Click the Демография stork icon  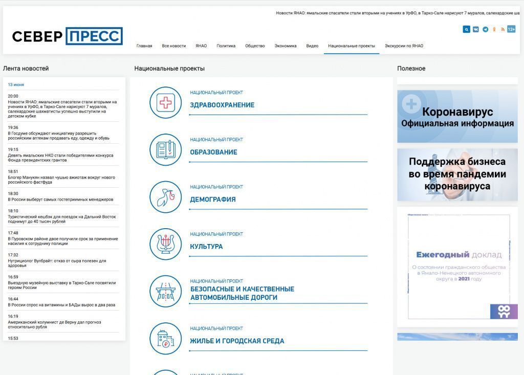[165, 197]
